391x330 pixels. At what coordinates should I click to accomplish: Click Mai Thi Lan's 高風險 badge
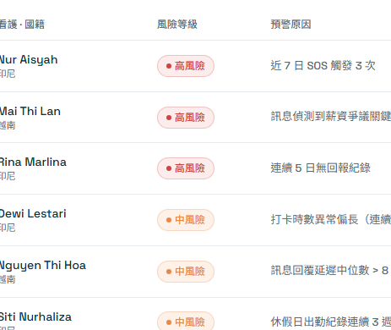[186, 118]
